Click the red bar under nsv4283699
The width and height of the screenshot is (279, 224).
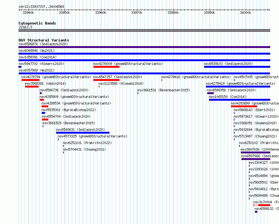click(x=244, y=106)
